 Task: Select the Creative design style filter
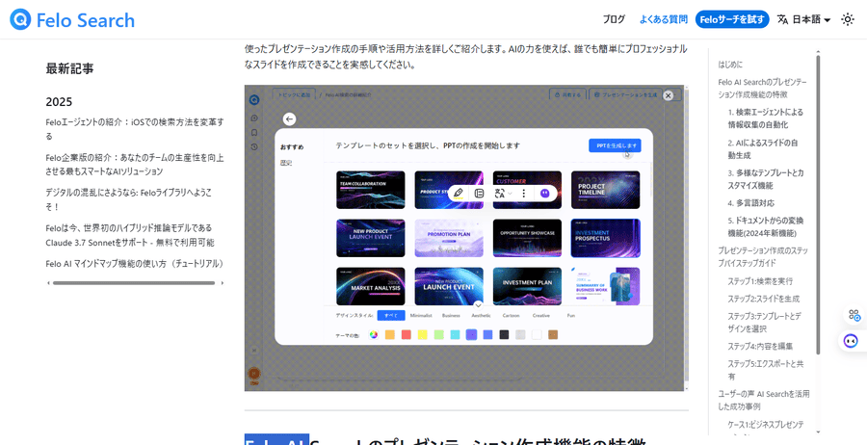(x=540, y=316)
